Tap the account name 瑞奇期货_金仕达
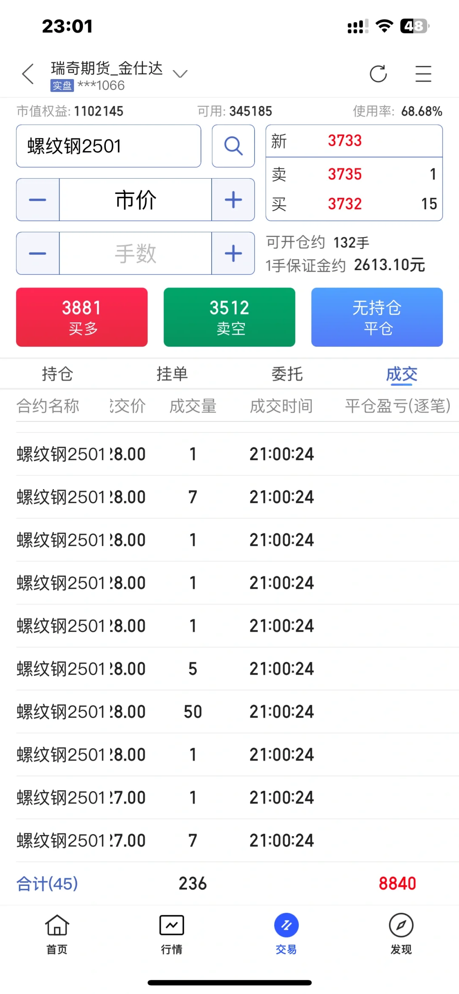This screenshot has height=994, width=459. [107, 68]
